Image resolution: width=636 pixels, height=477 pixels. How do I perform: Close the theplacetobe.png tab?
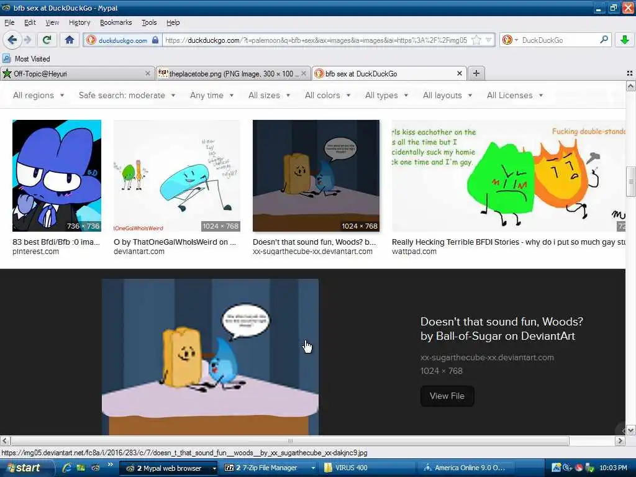303,73
